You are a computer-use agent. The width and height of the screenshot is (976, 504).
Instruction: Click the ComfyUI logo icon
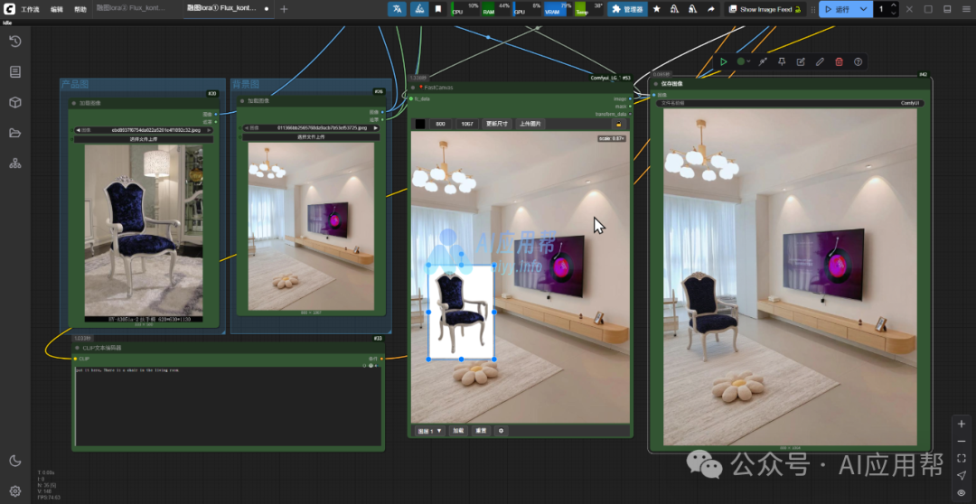(9, 9)
